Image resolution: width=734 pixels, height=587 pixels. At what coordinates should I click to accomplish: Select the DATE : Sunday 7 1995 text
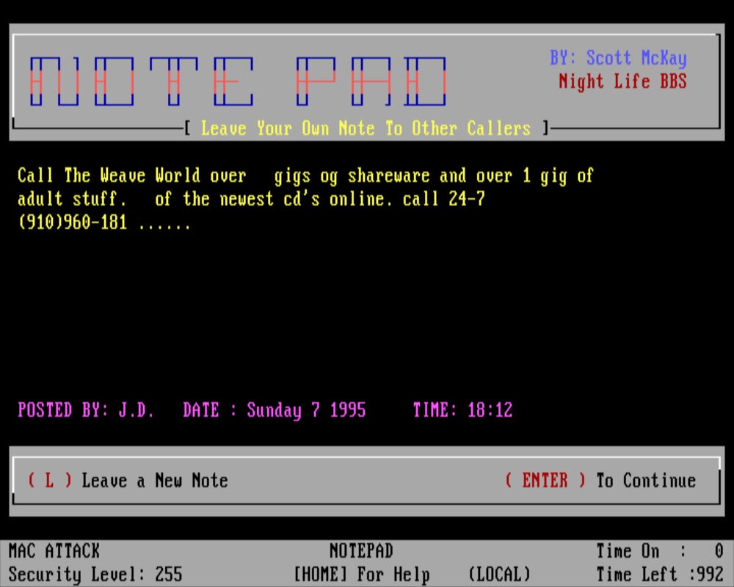coord(274,410)
